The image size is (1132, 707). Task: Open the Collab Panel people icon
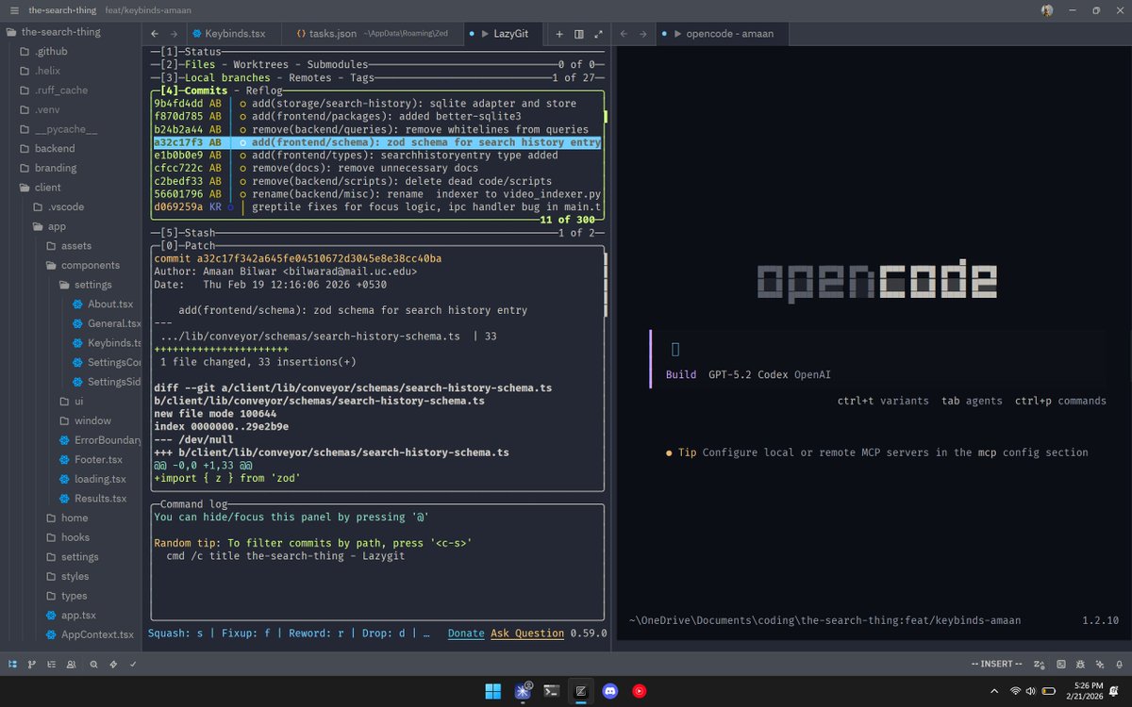[x=72, y=665]
